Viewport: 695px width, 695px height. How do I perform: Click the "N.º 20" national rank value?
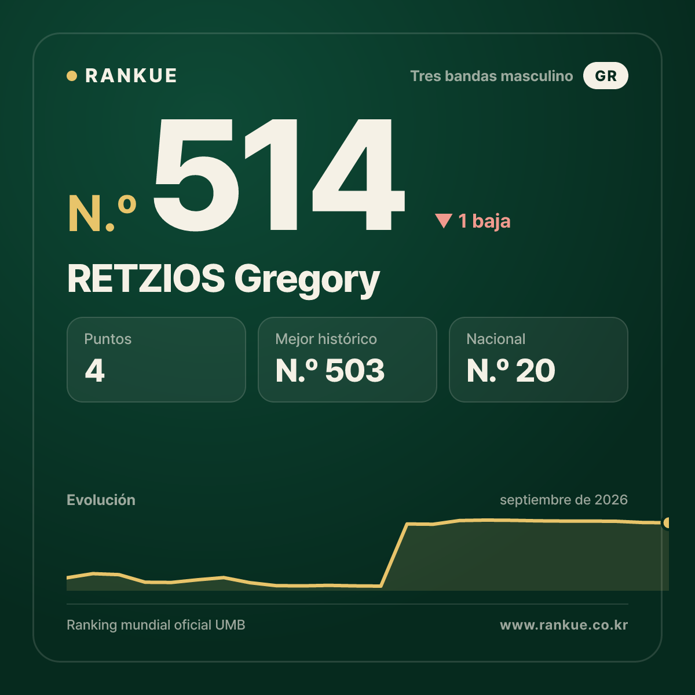(x=511, y=371)
